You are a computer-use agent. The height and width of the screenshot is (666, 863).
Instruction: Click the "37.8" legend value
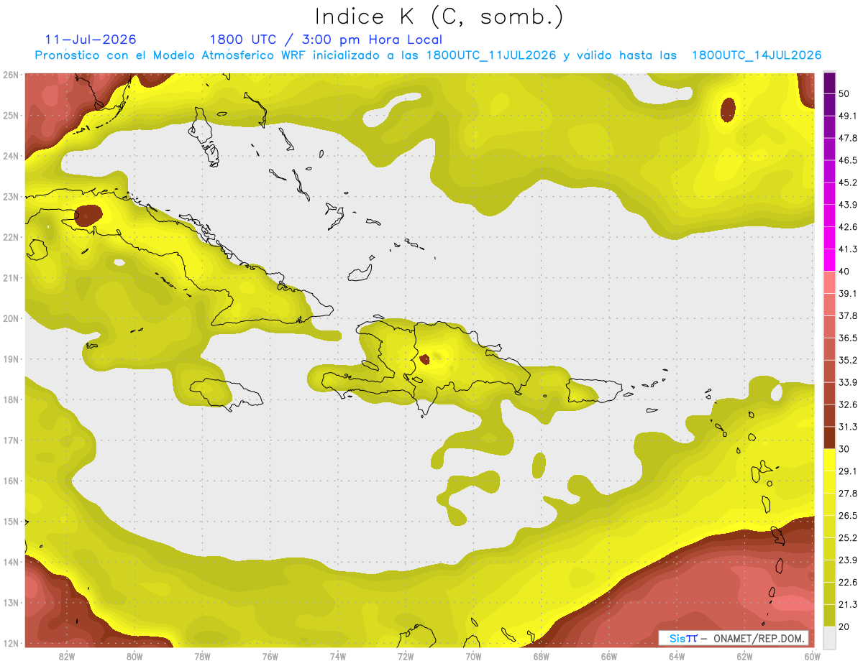(848, 315)
